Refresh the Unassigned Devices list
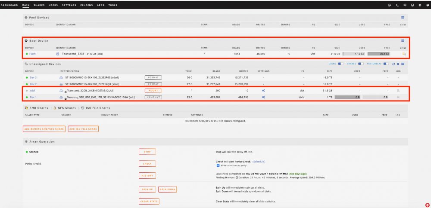 (394, 64)
